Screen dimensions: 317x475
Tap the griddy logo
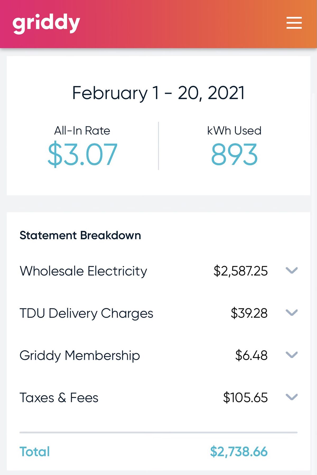pyautogui.click(x=46, y=23)
